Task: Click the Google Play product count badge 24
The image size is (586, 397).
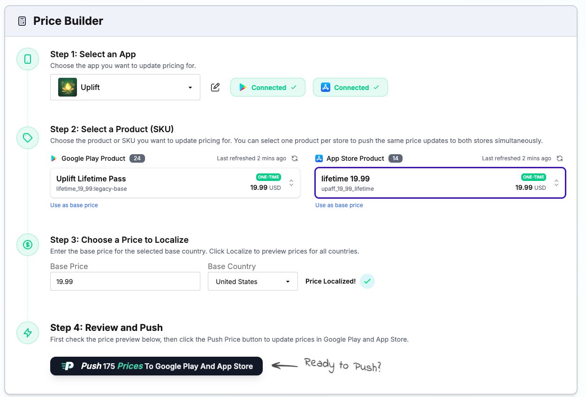Action: (137, 158)
